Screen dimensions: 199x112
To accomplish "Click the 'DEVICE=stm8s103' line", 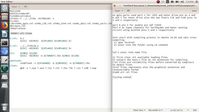I will click(x=20, y=14).
